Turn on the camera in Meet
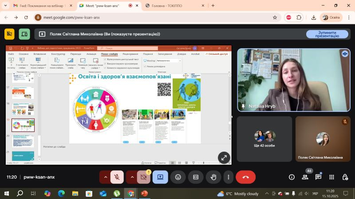The width and height of the screenshot is (355, 199). click(143, 177)
